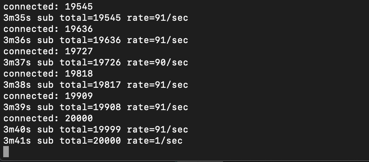This screenshot has width=369, height=162.
Task: Click the 3m37s timestamp
Action: (x=16, y=63)
